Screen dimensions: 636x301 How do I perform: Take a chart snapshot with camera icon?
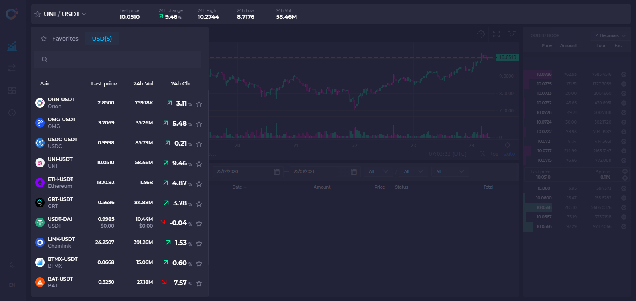tap(512, 34)
